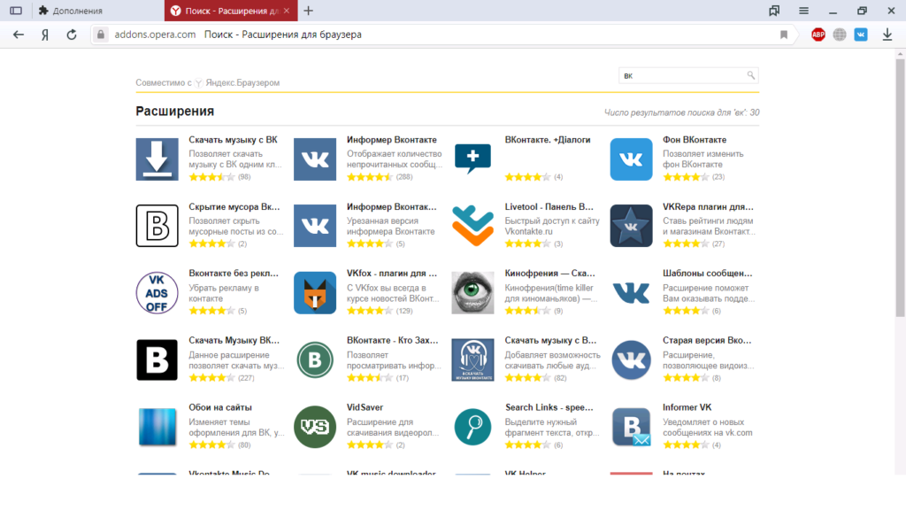Close the Поиск - Расширения tab
The width and height of the screenshot is (906, 510).
pos(287,11)
